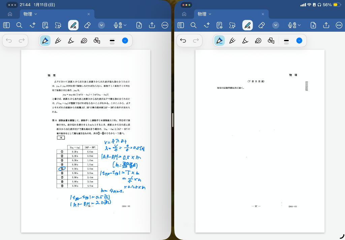
Task: Open the toolbar overflow chevron
Action: point(101,25)
